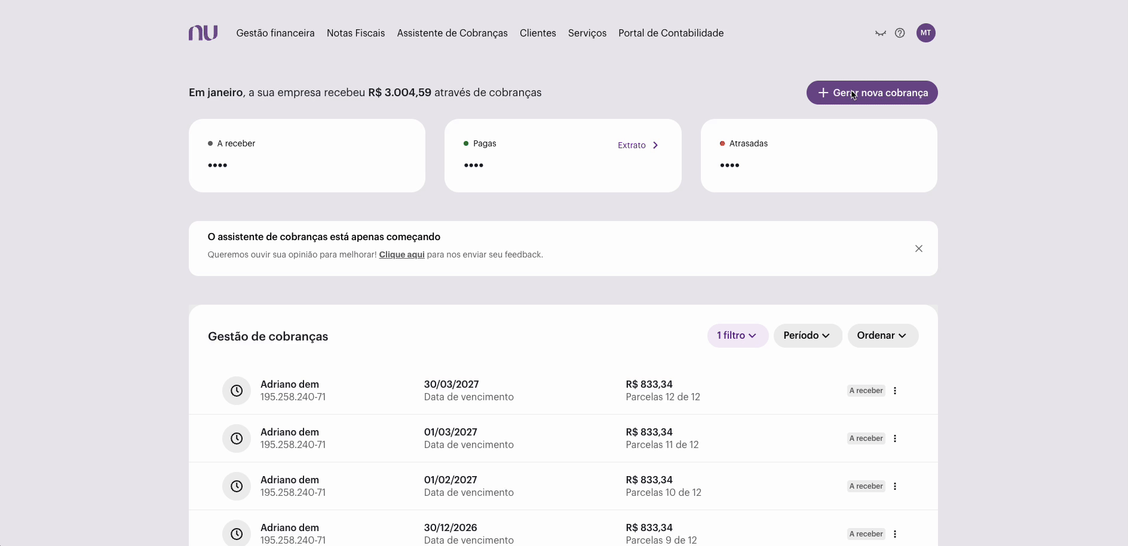Dismiss the feedback banner with X
Image resolution: width=1128 pixels, height=546 pixels.
coord(919,249)
